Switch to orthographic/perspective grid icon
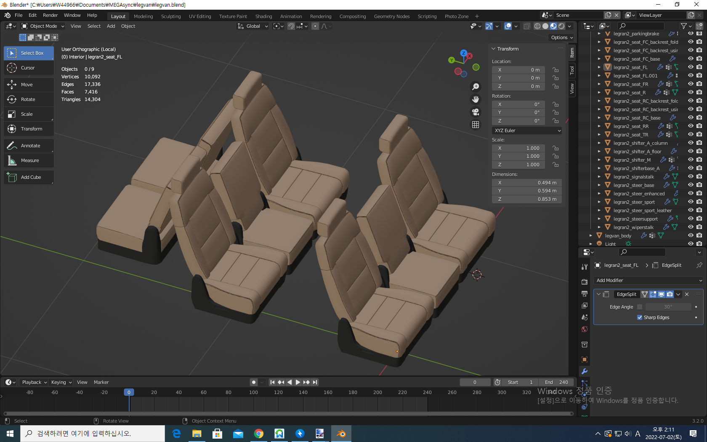707x442 pixels. [x=476, y=125]
